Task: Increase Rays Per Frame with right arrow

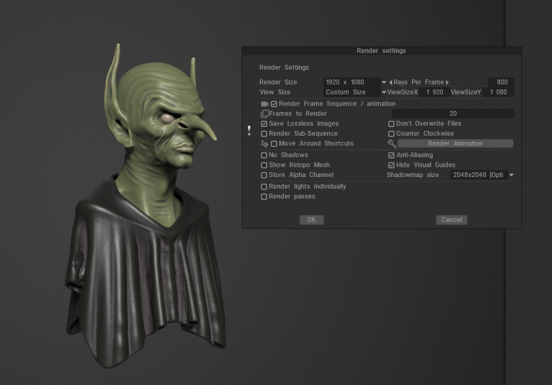Action: click(x=447, y=83)
